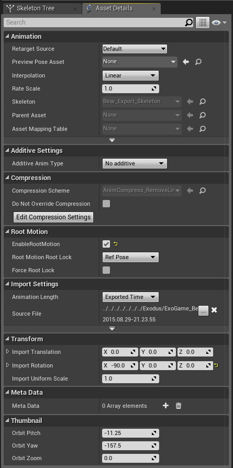The image size is (233, 468).
Task: Clear the Source File path X icon
Action: point(214,310)
